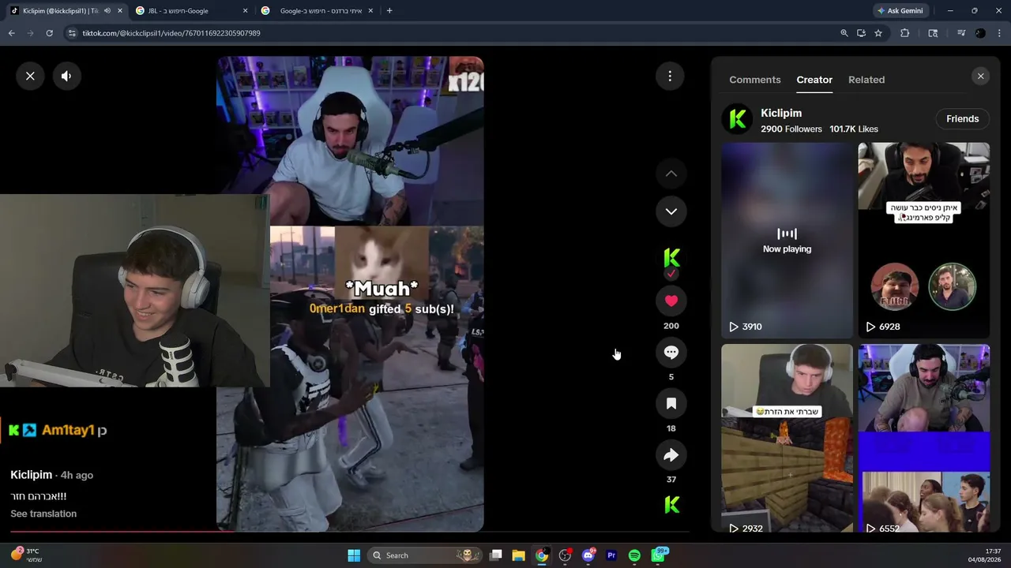The image size is (1011, 568).
Task: Open a new browser tab
Action: point(389,11)
